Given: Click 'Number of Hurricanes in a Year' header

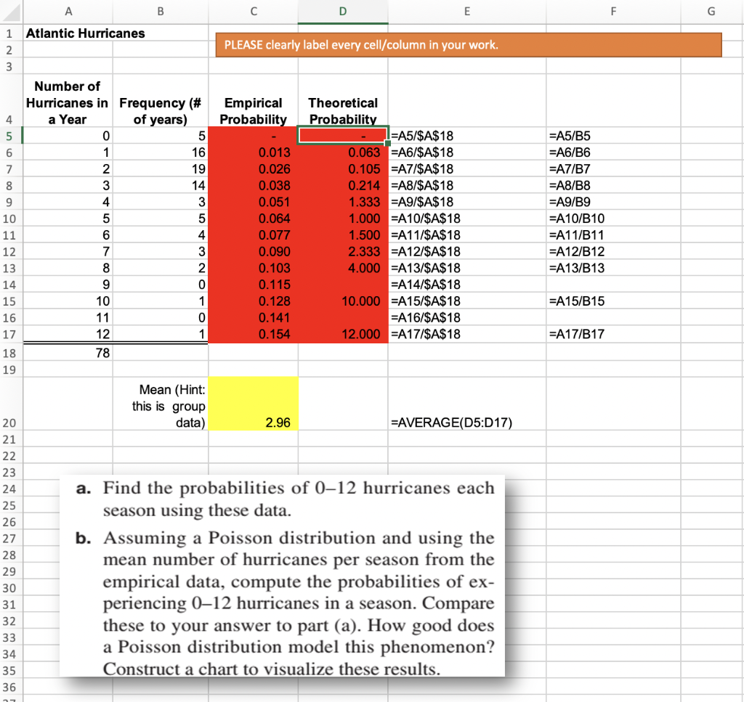Looking at the screenshot, I should [x=68, y=103].
